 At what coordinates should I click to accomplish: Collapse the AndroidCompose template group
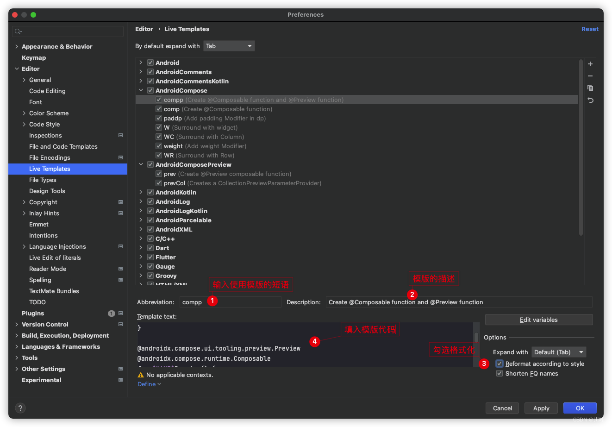[141, 90]
